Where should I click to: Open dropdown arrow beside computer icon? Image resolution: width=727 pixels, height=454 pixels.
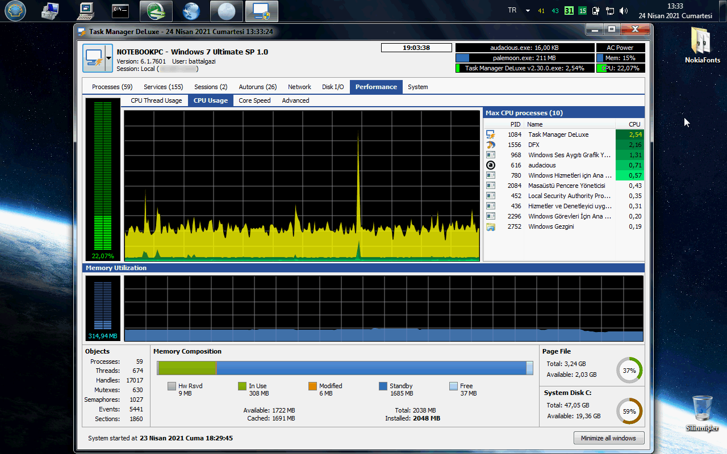tap(108, 58)
